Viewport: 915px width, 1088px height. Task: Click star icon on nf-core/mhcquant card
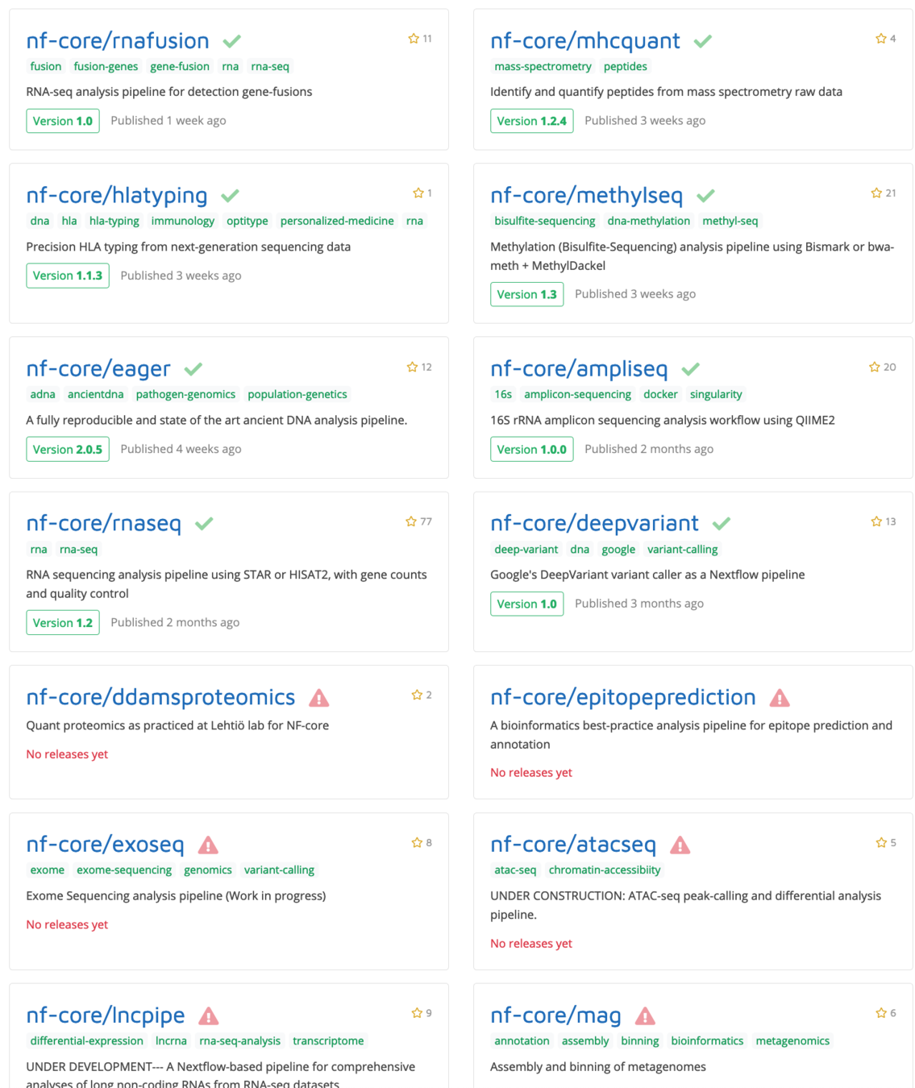[881, 39]
